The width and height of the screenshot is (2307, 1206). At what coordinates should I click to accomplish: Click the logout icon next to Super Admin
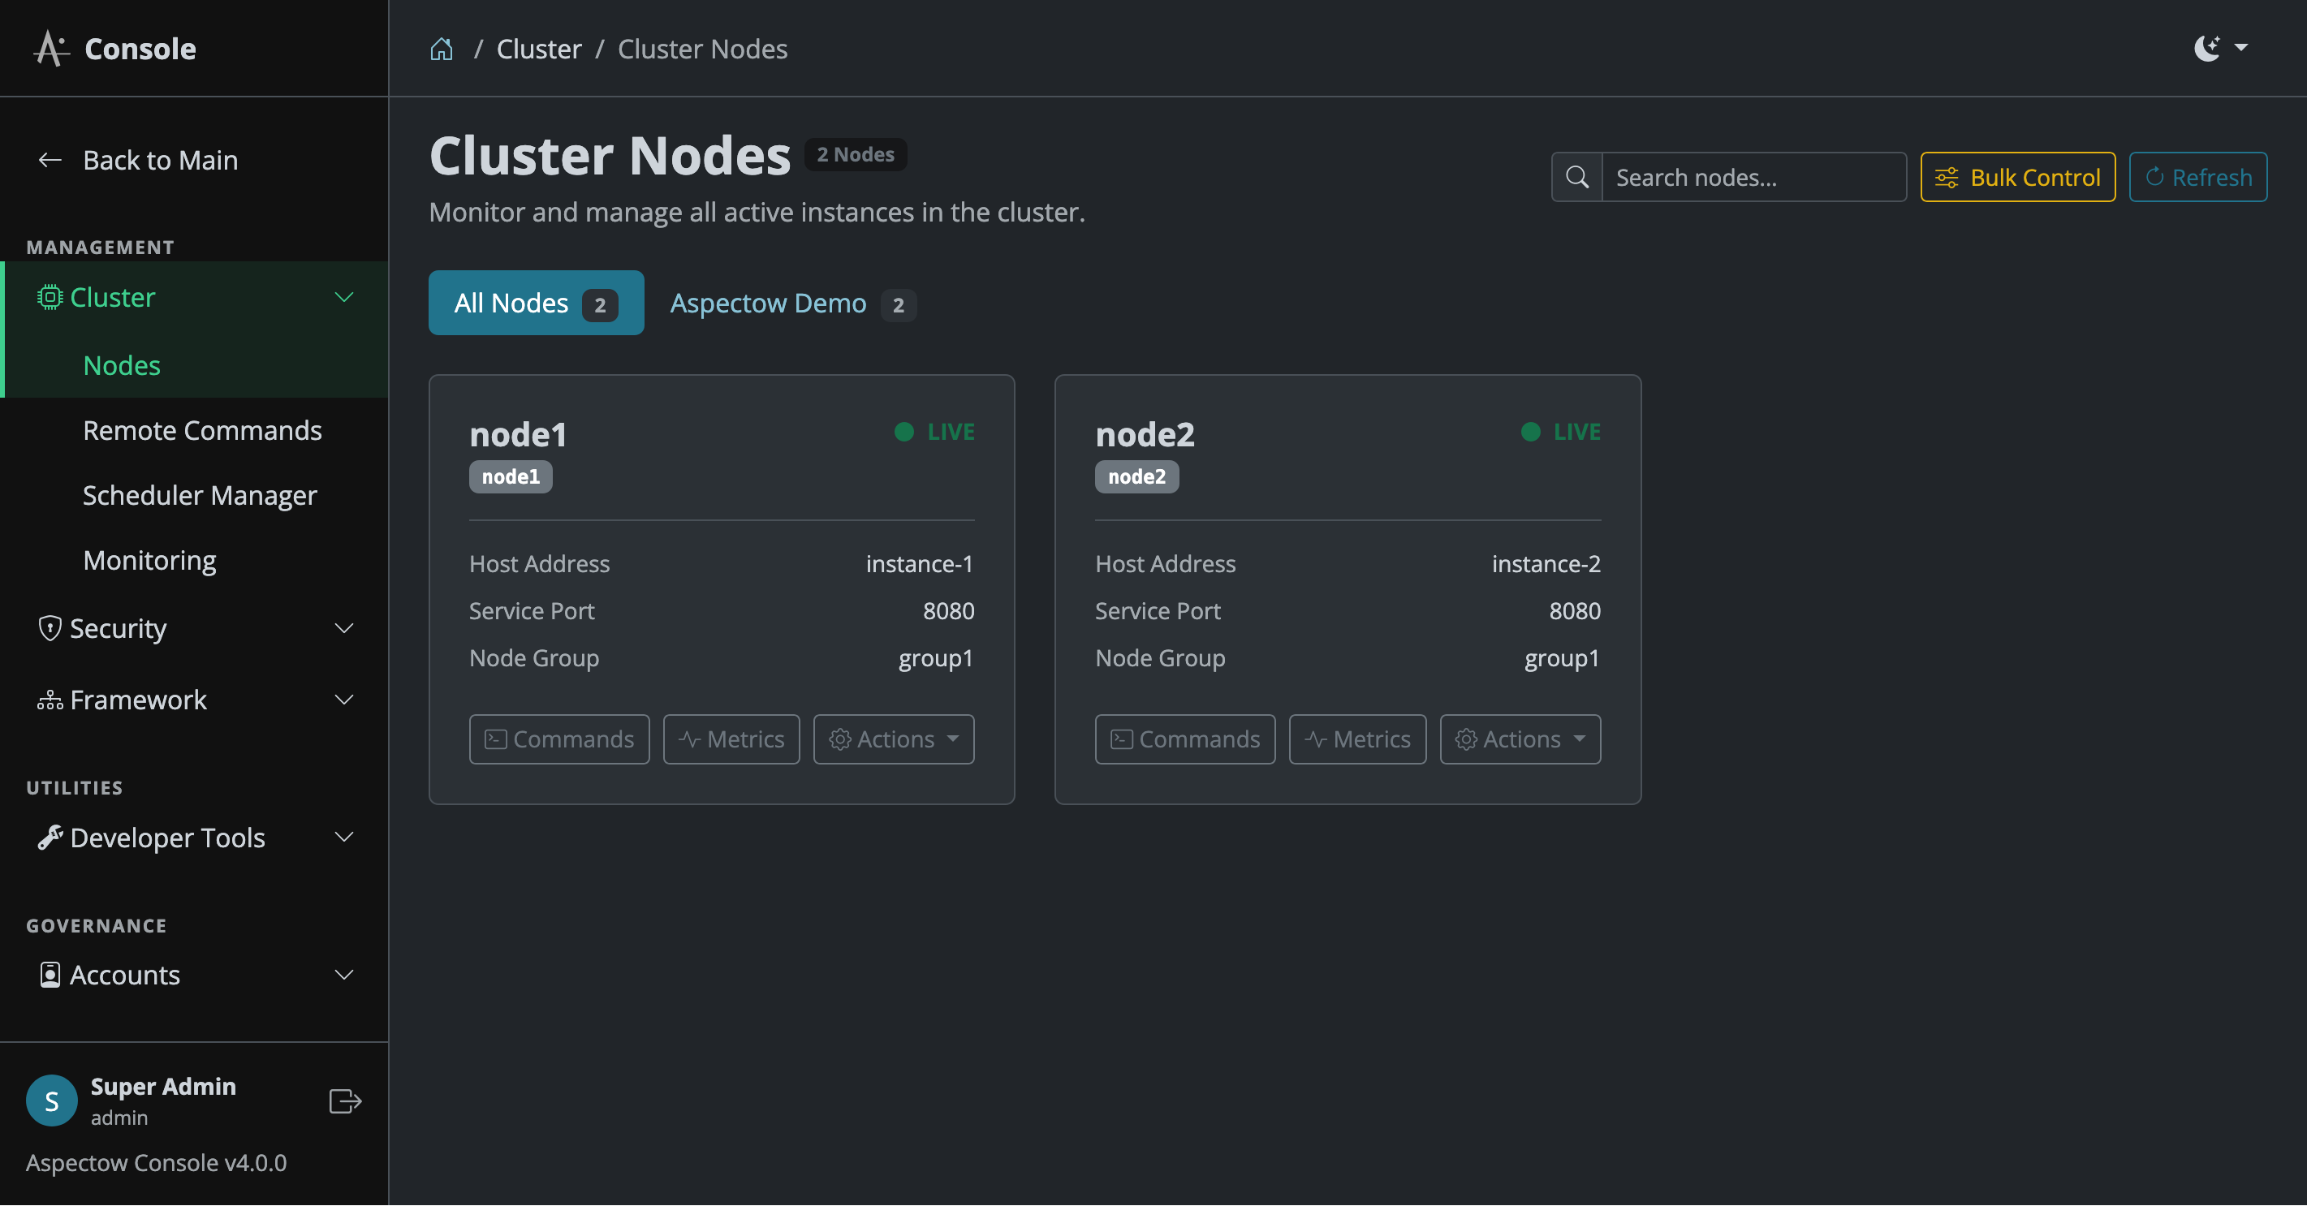tap(346, 1101)
